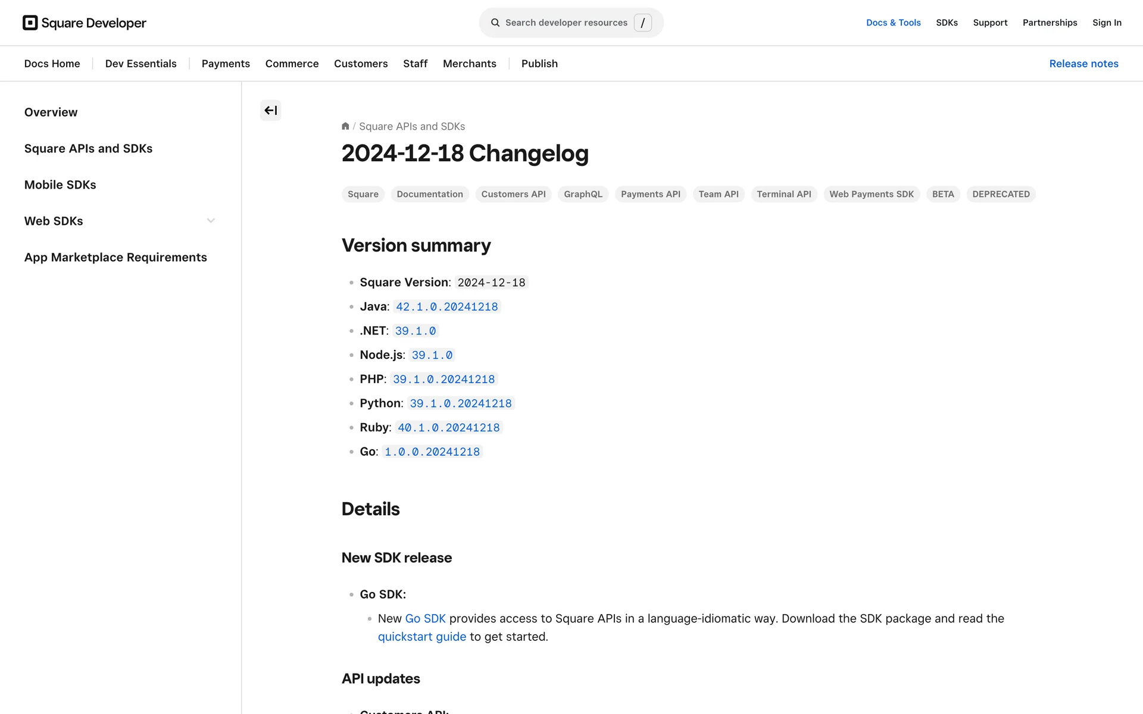Click the home breadcrumb icon
1143x714 pixels.
[x=345, y=126]
